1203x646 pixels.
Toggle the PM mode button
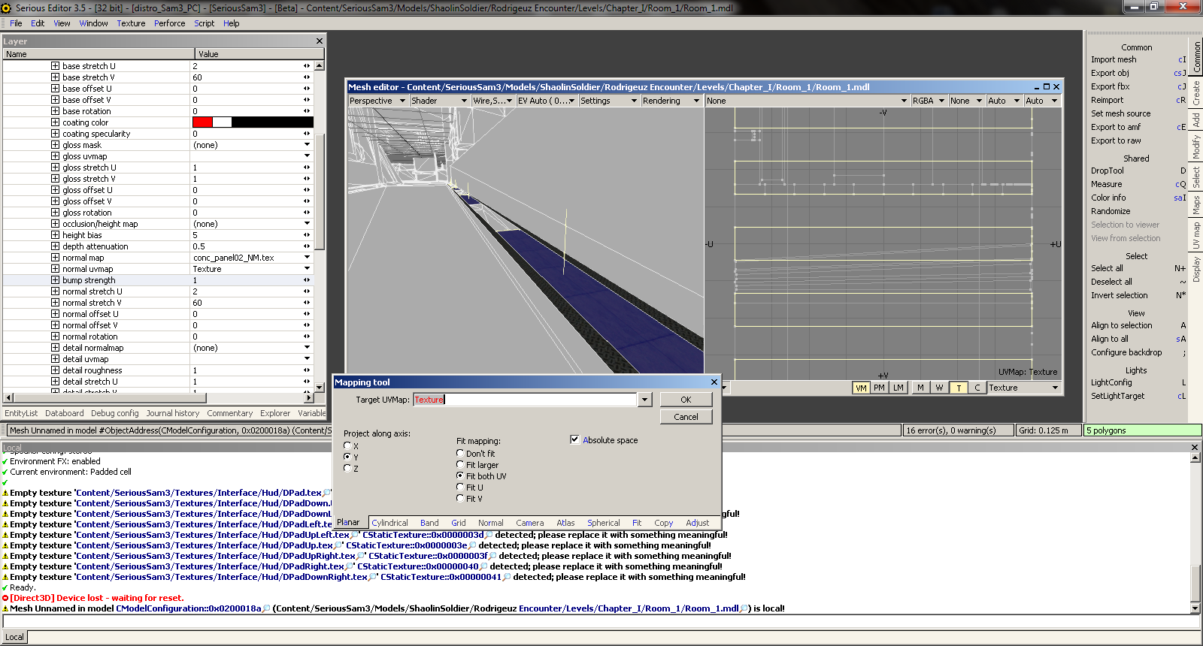[x=879, y=388]
